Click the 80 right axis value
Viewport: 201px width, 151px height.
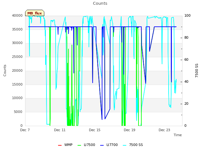(186, 38)
